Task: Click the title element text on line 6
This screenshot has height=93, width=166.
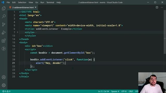Action: pyautogui.click(x=53, y=29)
